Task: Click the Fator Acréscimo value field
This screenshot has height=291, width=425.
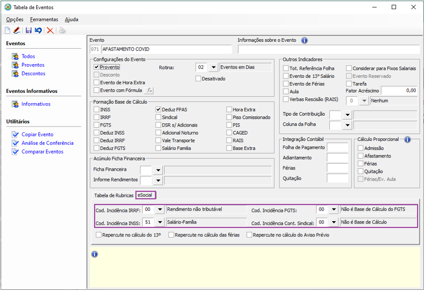Action: point(399,91)
